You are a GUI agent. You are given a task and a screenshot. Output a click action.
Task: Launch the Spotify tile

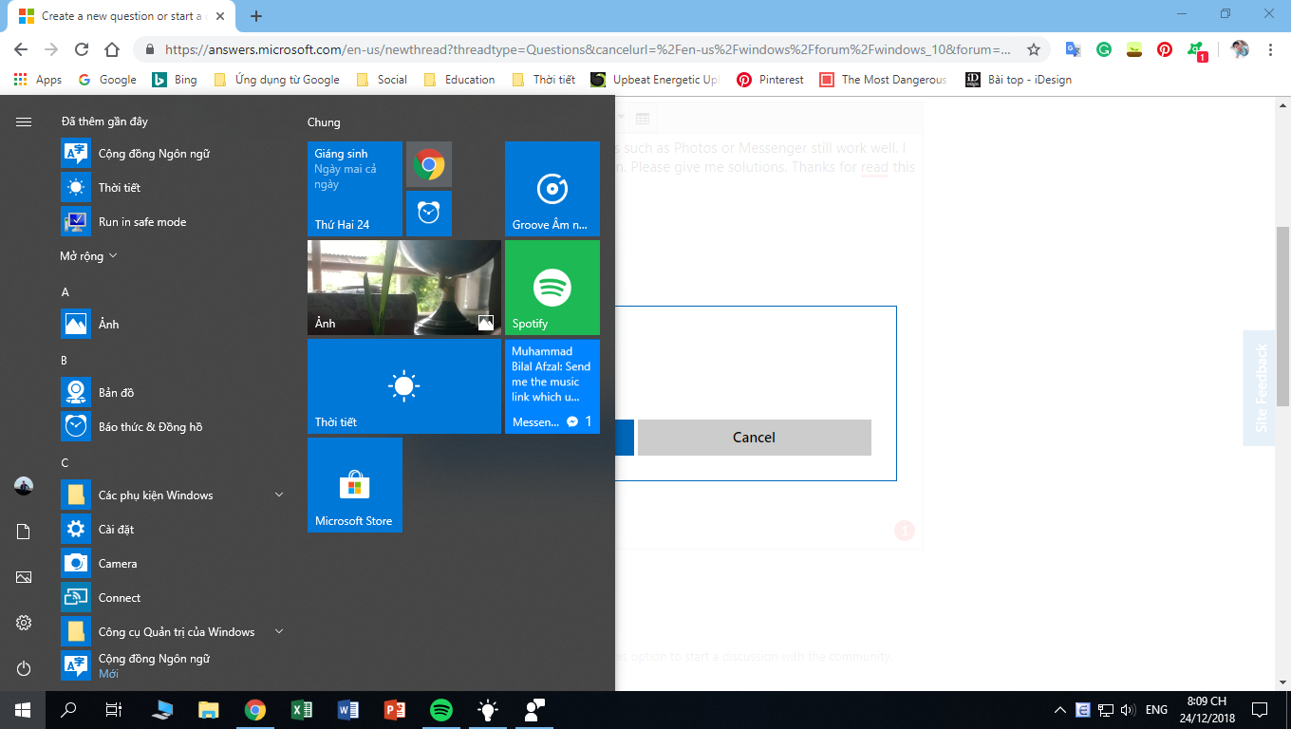(552, 288)
